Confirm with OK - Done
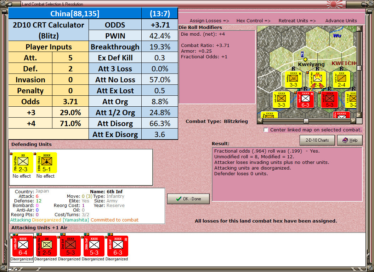 tap(188, 199)
